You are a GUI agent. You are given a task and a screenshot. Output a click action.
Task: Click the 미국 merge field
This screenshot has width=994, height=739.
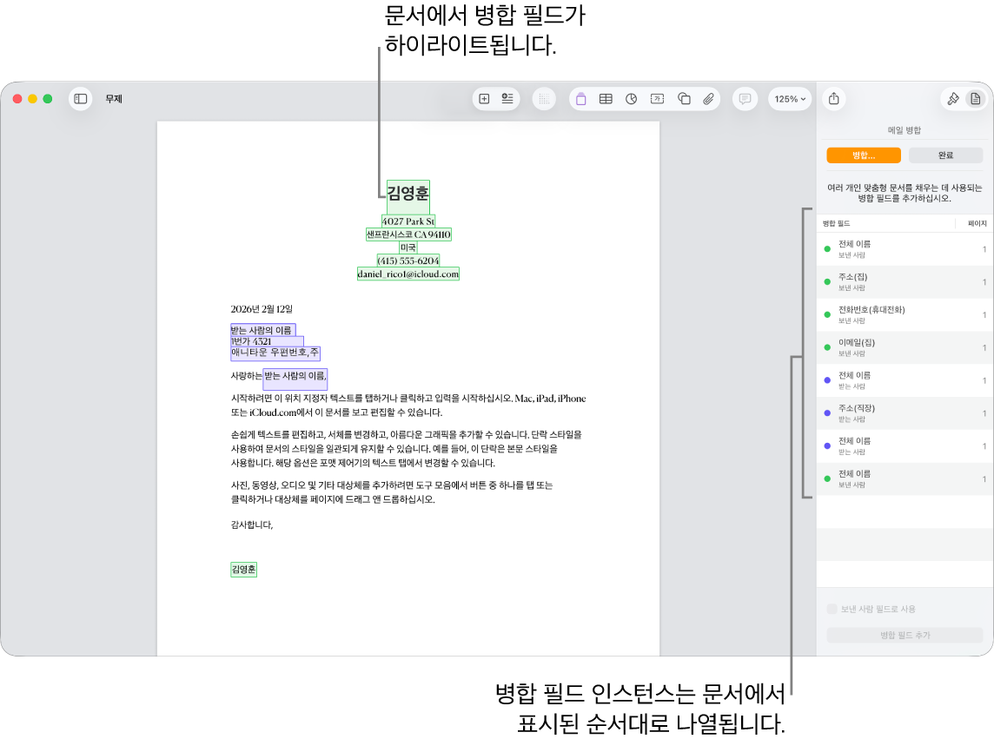click(x=408, y=247)
